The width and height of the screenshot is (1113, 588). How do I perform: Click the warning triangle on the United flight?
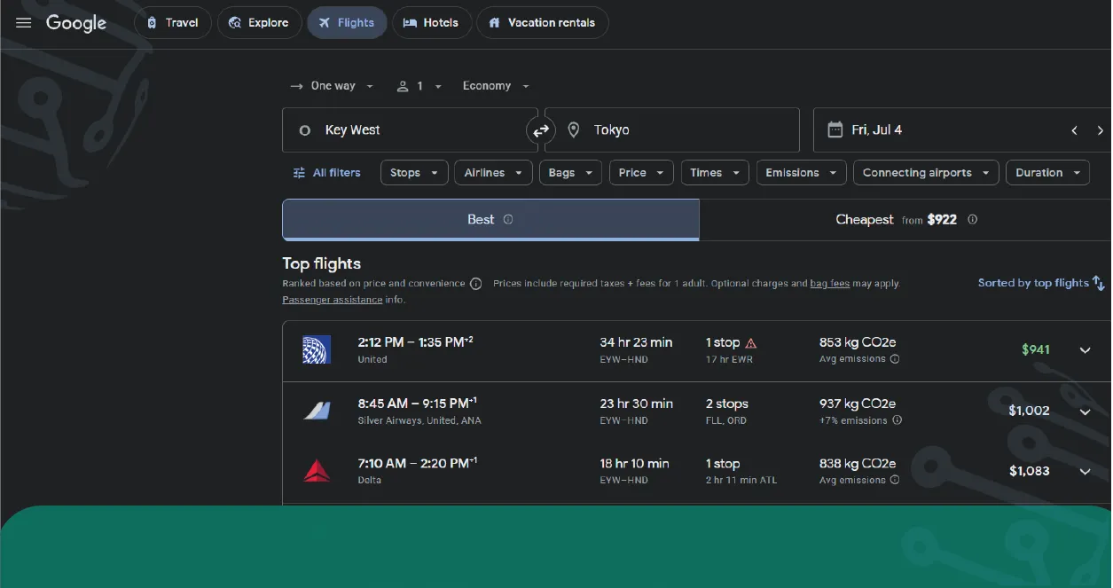coord(752,341)
